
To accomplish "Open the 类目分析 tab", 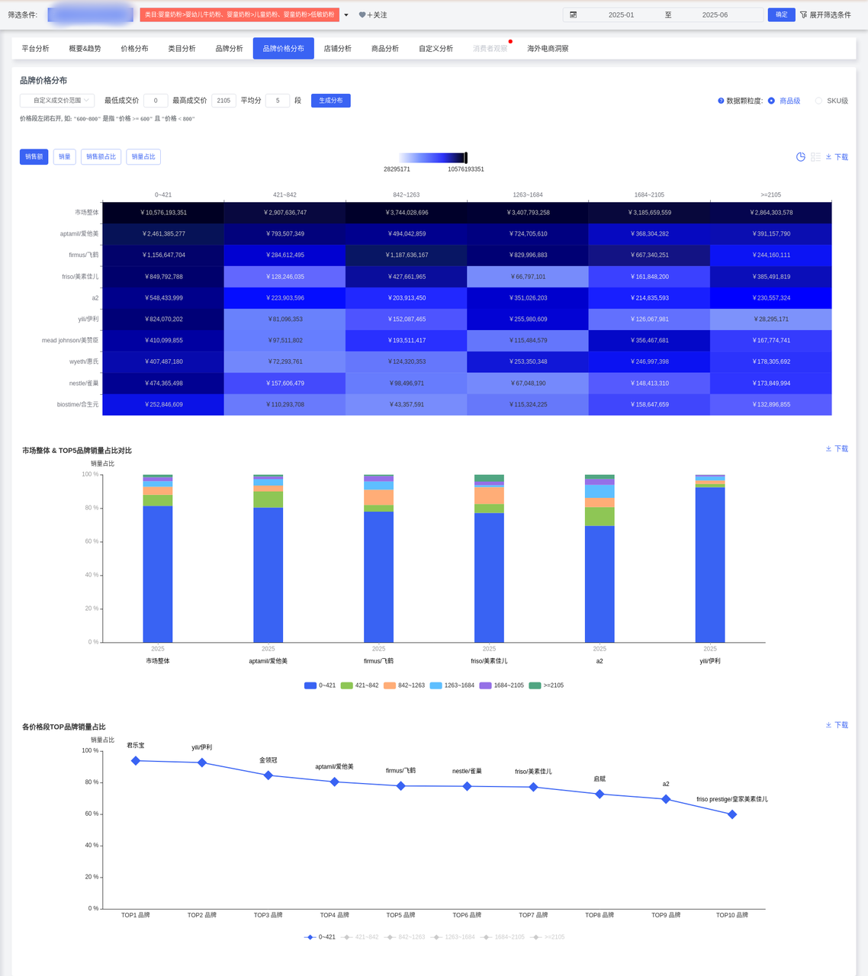I will 182,49.
